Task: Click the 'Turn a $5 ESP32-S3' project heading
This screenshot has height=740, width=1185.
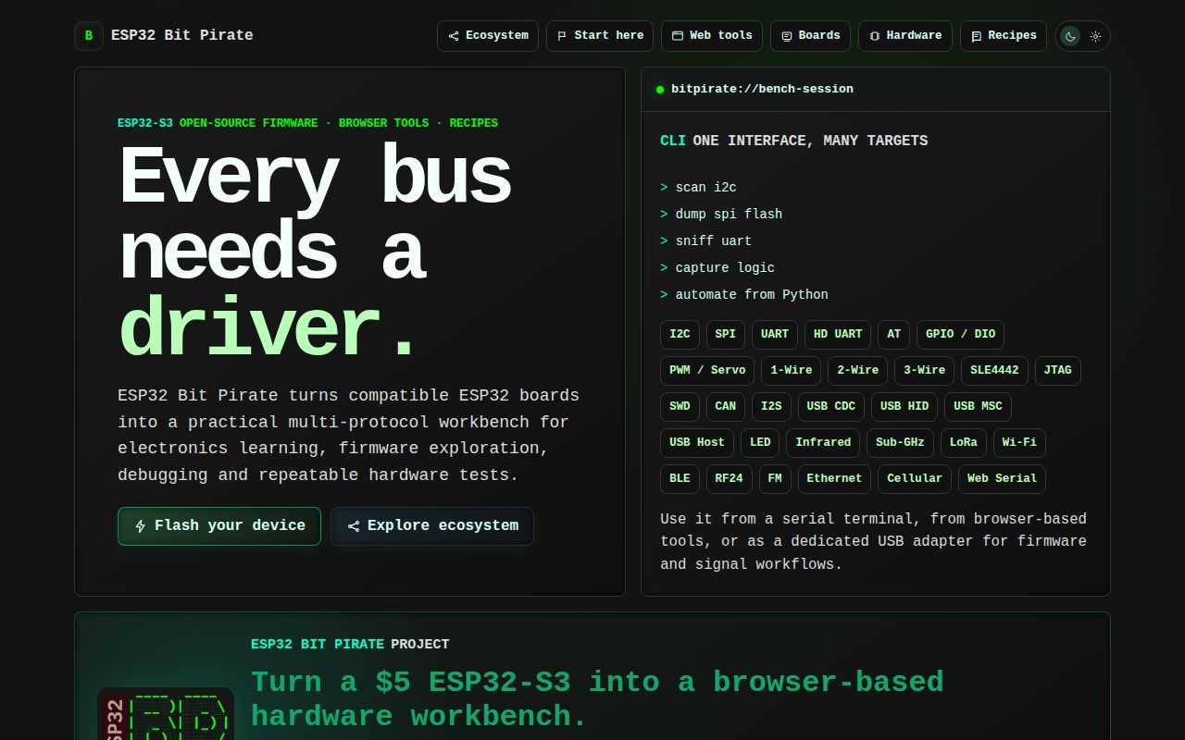Action: 597,699
